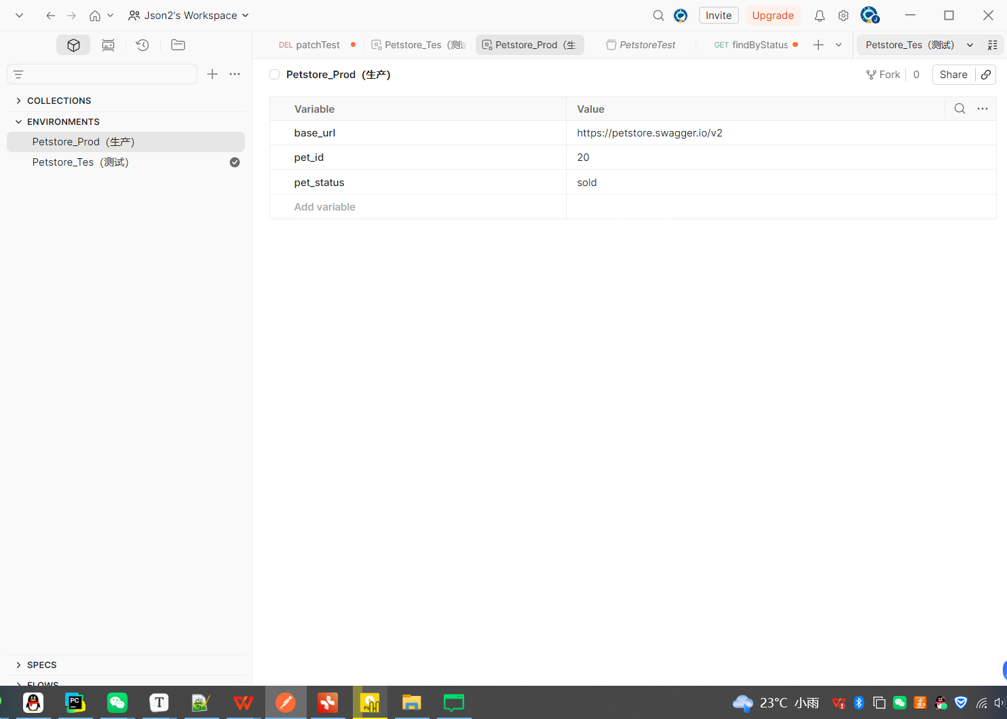Viewport: 1007px width, 719px height.
Task: Click the sidebar filter icon
Action: click(x=18, y=74)
